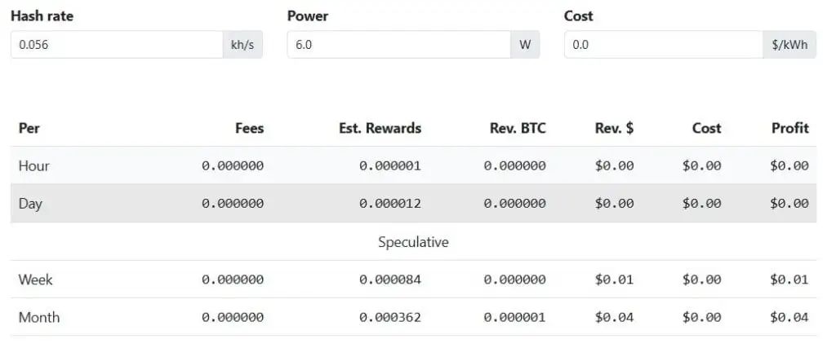
Task: Focus the Power input showing 6.0
Action: coord(398,45)
